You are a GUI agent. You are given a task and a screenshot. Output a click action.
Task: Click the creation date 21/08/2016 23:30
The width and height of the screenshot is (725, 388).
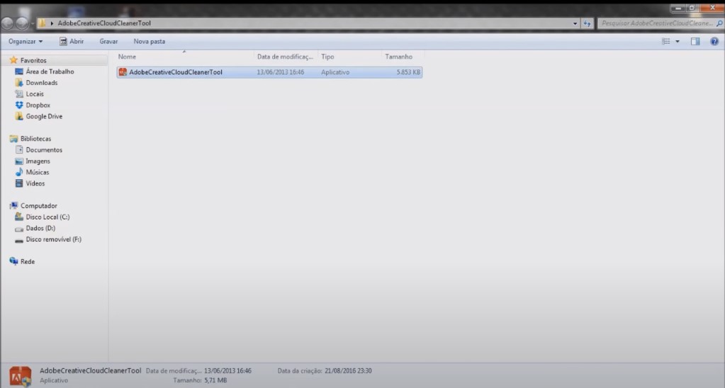point(348,370)
